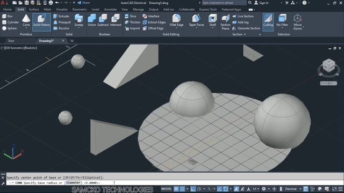
Task: Apply the Intersect boolean tool
Action: click(116, 20)
